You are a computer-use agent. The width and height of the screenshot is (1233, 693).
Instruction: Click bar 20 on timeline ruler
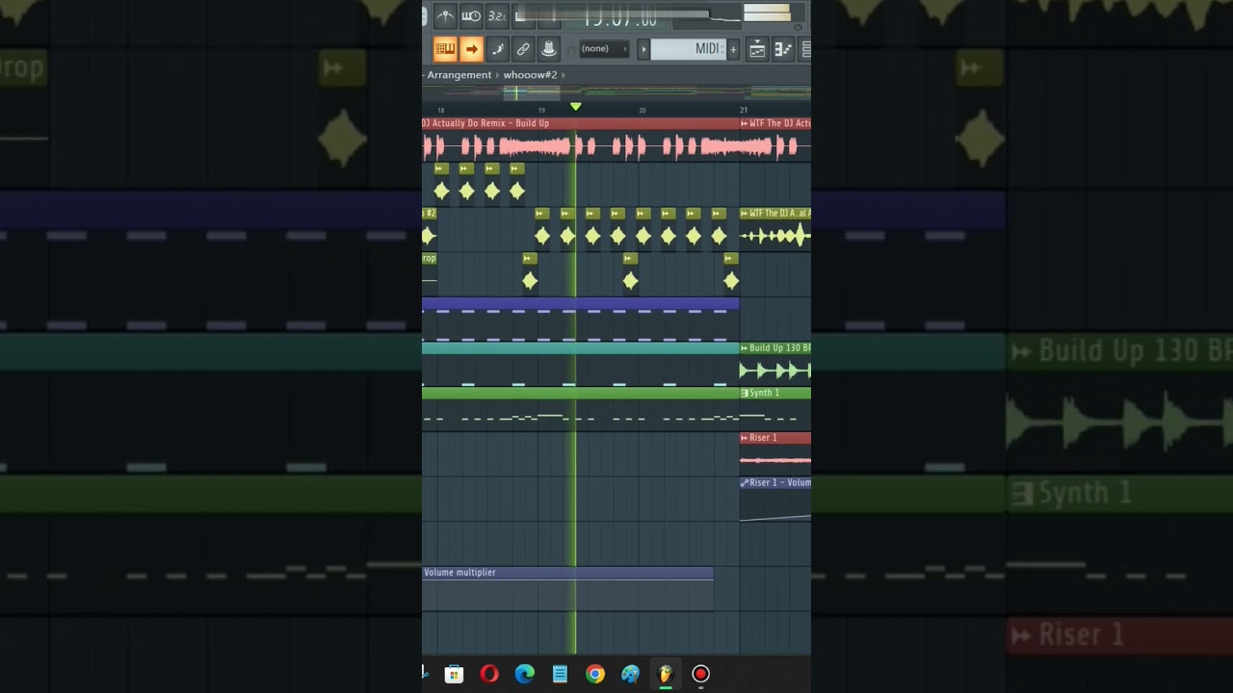coord(643,110)
